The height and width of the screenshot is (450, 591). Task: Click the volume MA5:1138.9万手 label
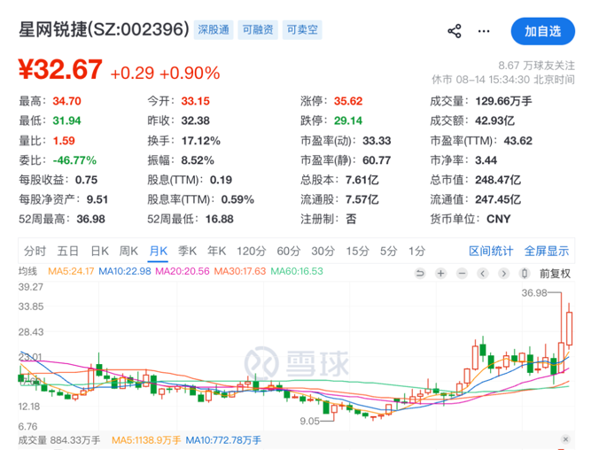pos(146,440)
